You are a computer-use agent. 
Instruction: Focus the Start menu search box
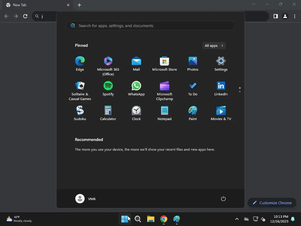[150, 26]
